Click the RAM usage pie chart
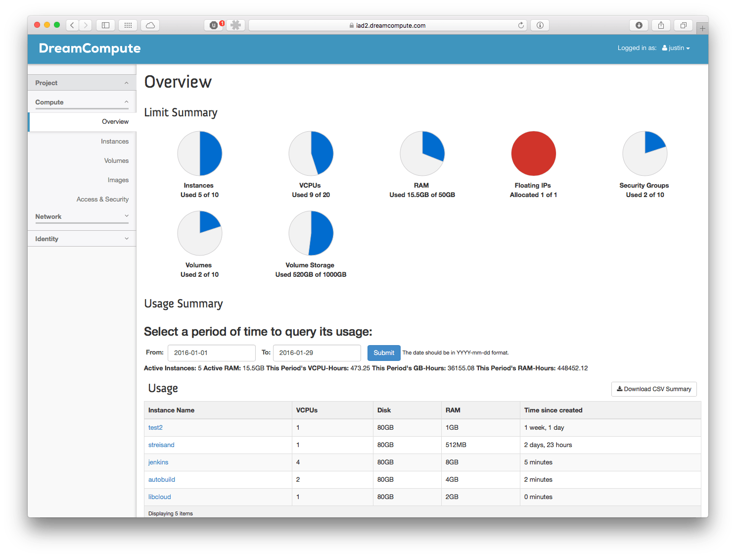The height and width of the screenshot is (557, 736). coord(422,153)
